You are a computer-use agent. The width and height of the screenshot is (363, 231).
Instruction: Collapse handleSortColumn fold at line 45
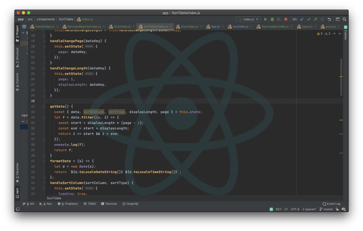tap(45, 183)
